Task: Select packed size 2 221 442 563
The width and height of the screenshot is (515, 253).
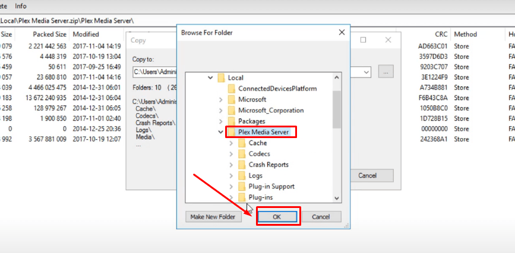Action: (48, 46)
